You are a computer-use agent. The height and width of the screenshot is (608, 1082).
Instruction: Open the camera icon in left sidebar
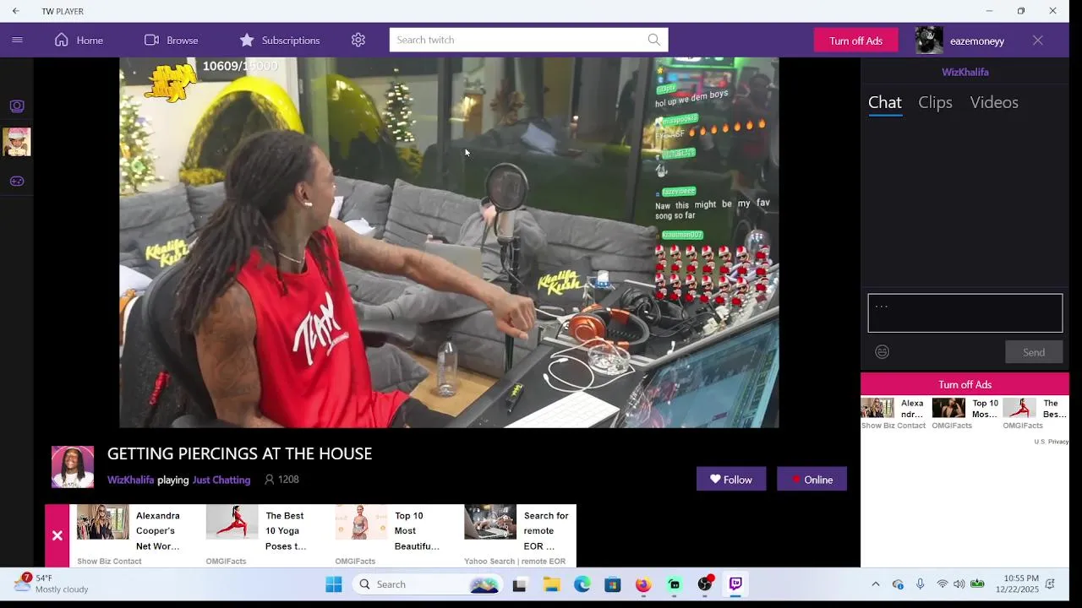click(x=17, y=106)
